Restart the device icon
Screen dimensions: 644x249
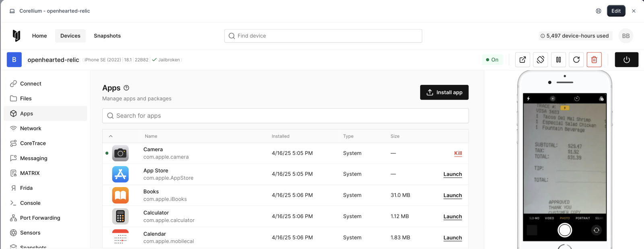point(576,60)
